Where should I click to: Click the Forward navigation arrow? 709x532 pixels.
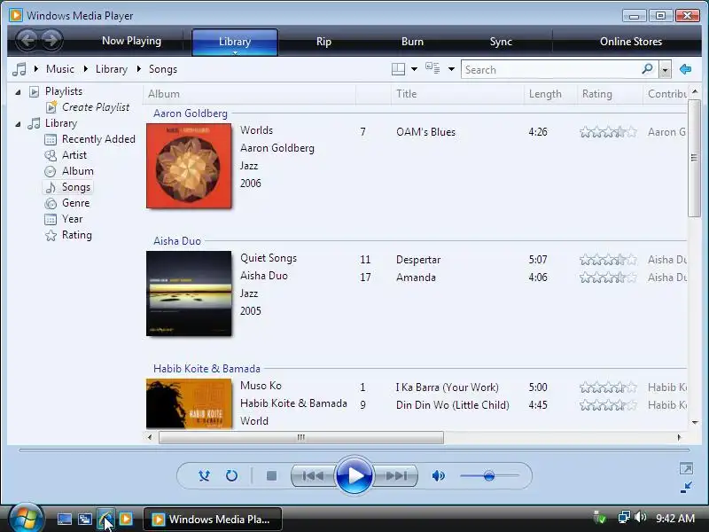(x=51, y=41)
